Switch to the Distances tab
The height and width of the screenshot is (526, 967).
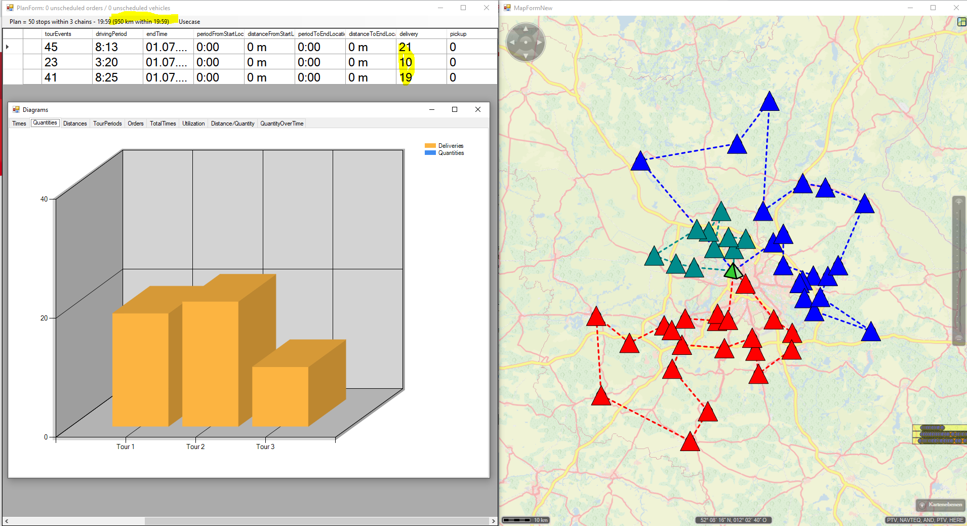[75, 124]
